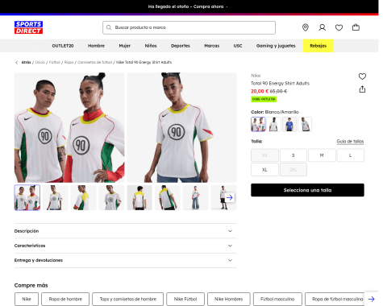The image size is (383, 306).
Task: Click the Nike Hombres chip
Action: (229, 299)
